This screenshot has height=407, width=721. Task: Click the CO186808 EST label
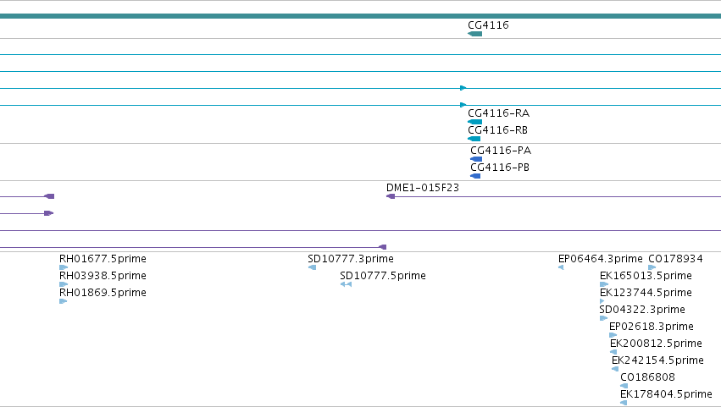coord(648,377)
